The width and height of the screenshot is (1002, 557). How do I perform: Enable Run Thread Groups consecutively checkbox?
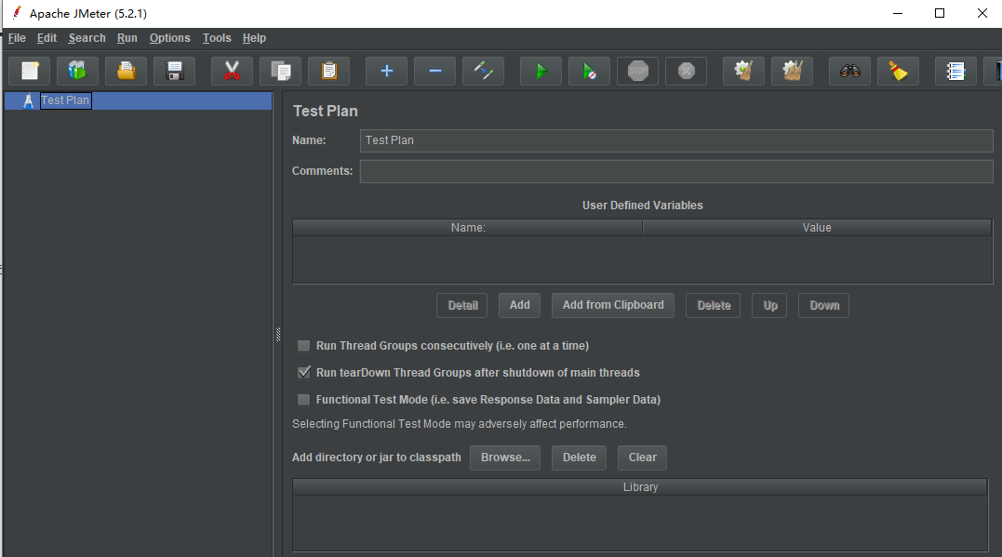coord(304,346)
